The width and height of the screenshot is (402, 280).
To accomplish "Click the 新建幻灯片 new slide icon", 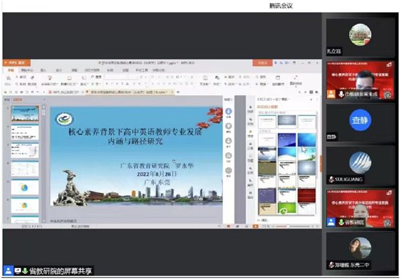I will 69,78.
